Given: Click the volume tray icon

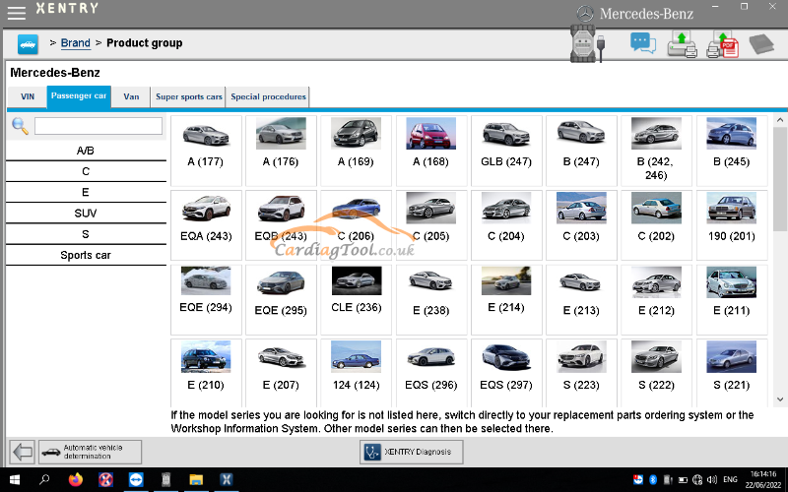Looking at the screenshot, I should 711,479.
